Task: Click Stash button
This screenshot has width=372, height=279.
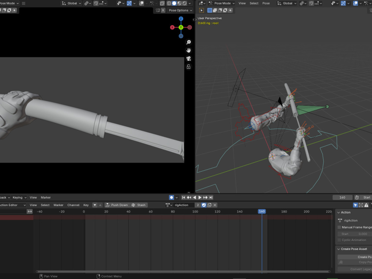Action: point(138,205)
